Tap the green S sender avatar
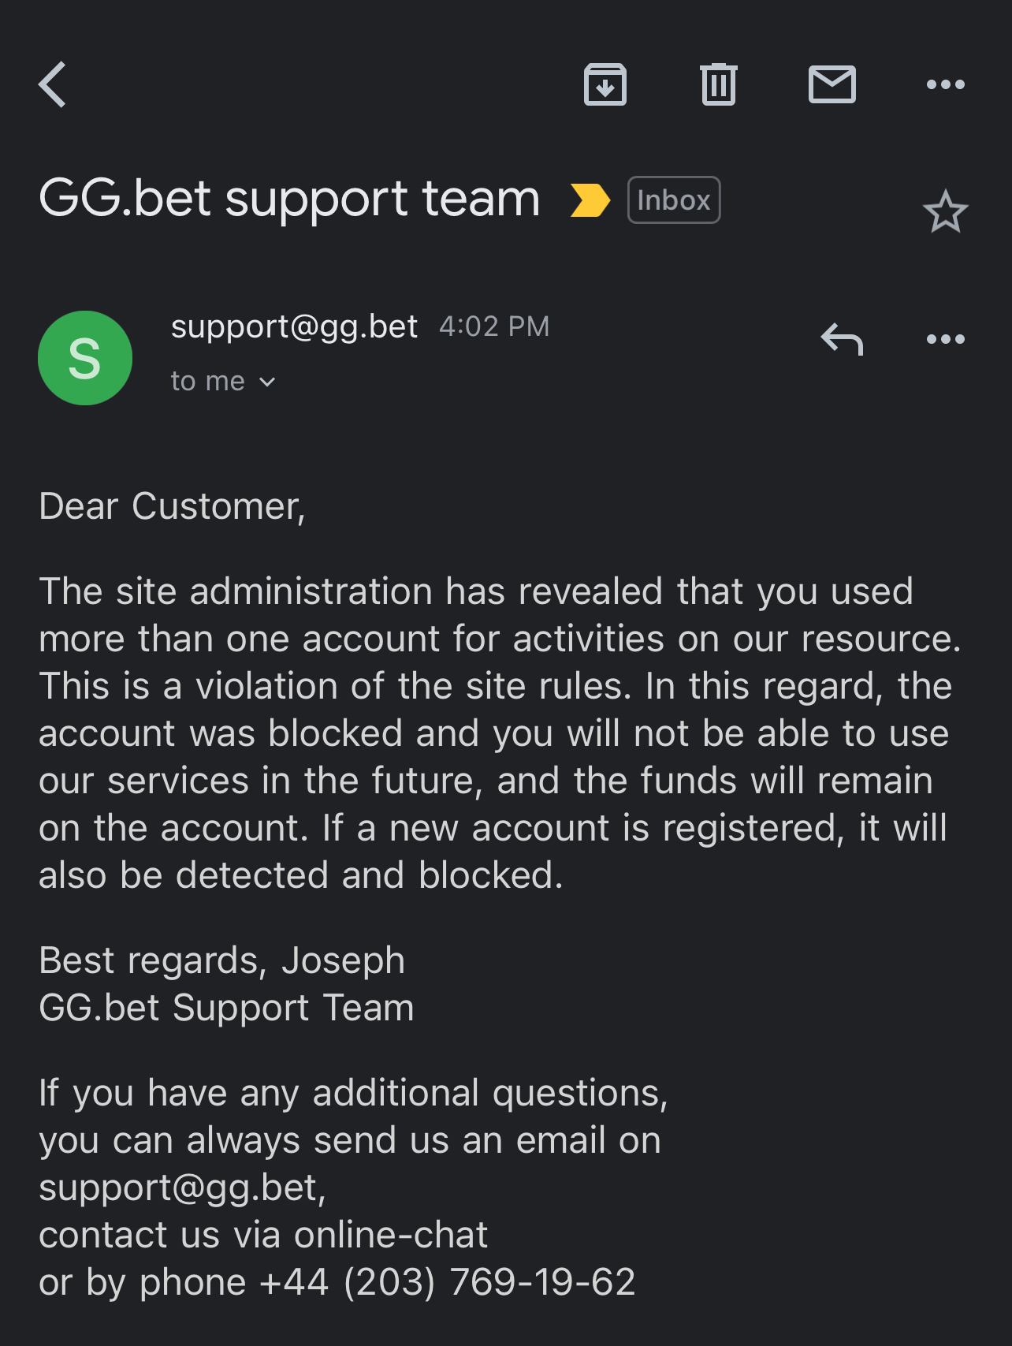Screen dimensions: 1012x1346 click(x=85, y=358)
